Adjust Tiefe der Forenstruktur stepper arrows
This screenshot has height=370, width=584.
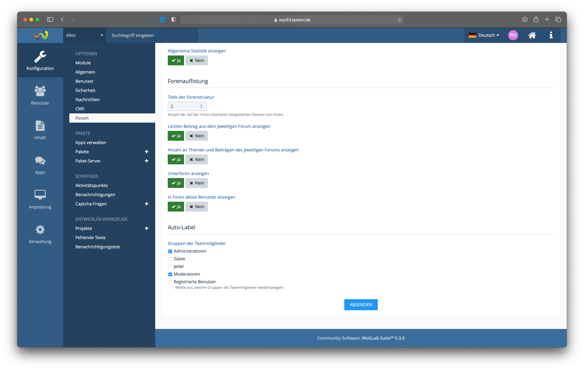[201, 106]
